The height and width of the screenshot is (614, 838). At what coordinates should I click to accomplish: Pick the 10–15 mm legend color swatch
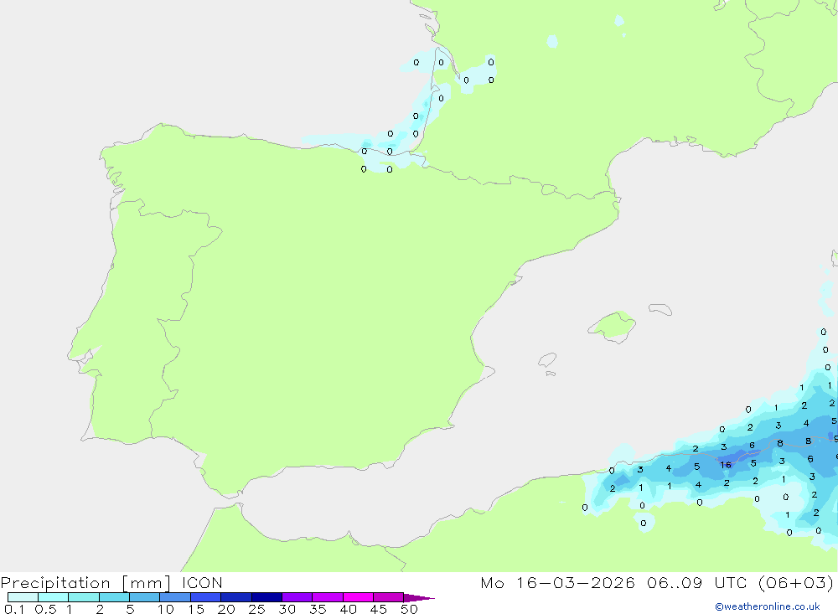pos(175,597)
